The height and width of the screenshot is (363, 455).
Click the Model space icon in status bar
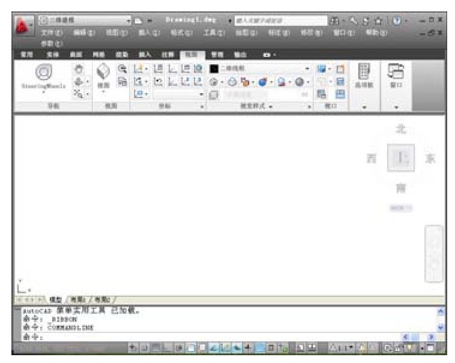pyautogui.click(x=301, y=347)
